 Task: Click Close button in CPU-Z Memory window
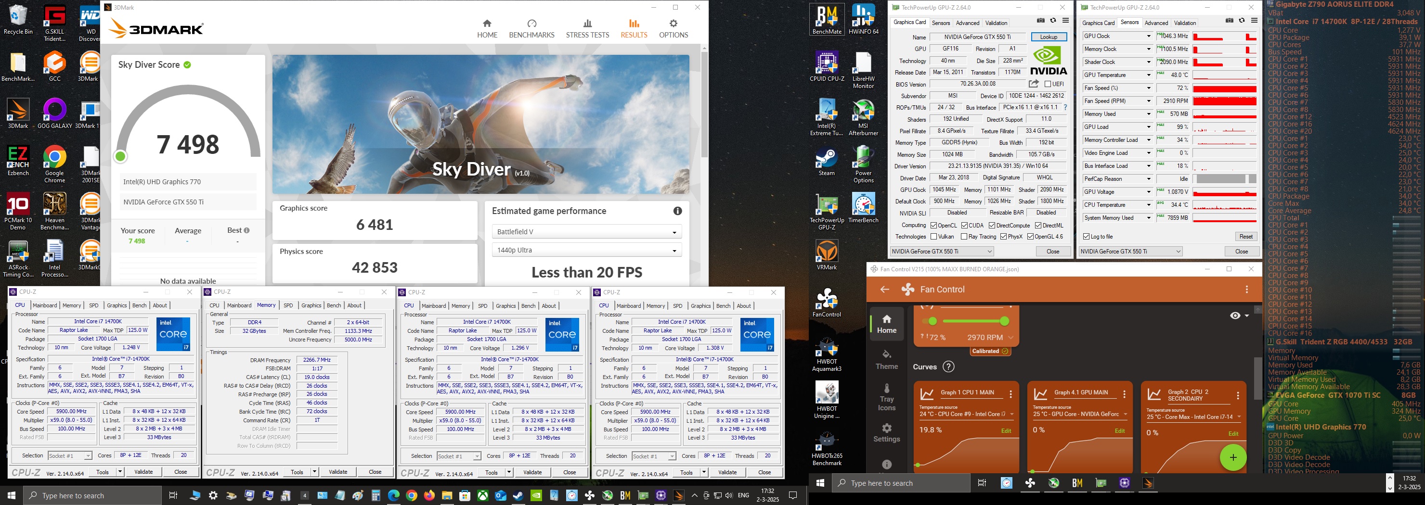pos(375,472)
